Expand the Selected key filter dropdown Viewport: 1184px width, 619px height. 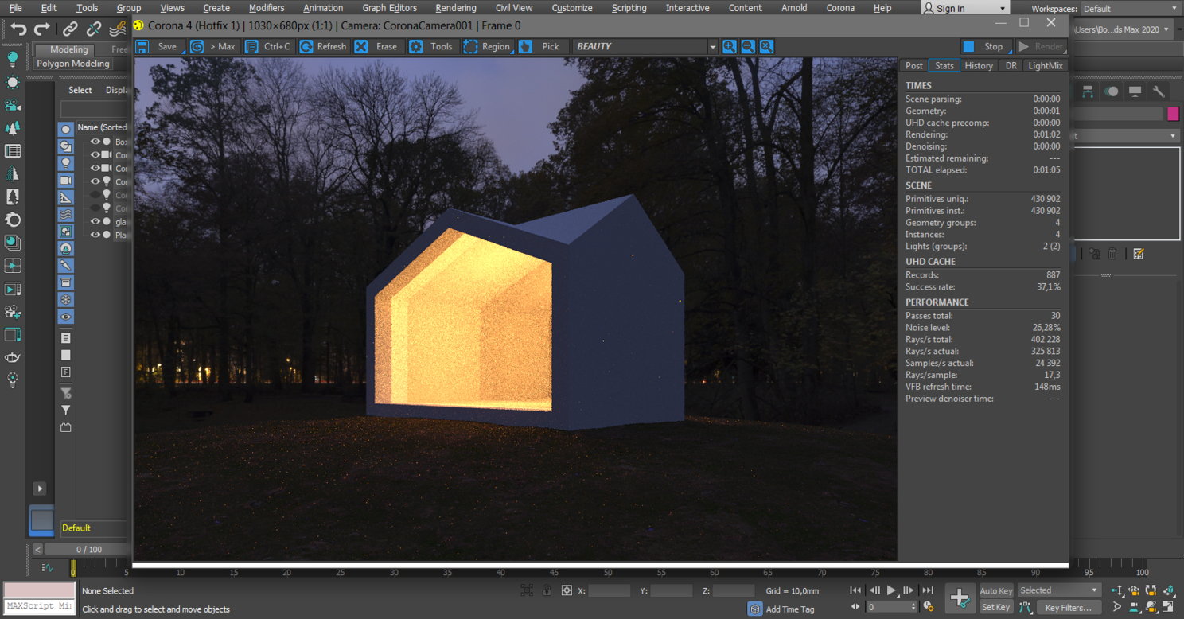pyautogui.click(x=1059, y=590)
